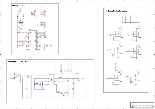Select the USB connector in the boost module
This screenshot has width=155, height=109.
pos(13,76)
